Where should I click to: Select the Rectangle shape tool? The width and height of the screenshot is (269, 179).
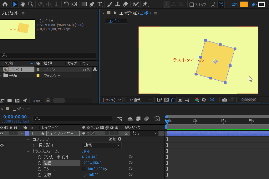84,4
